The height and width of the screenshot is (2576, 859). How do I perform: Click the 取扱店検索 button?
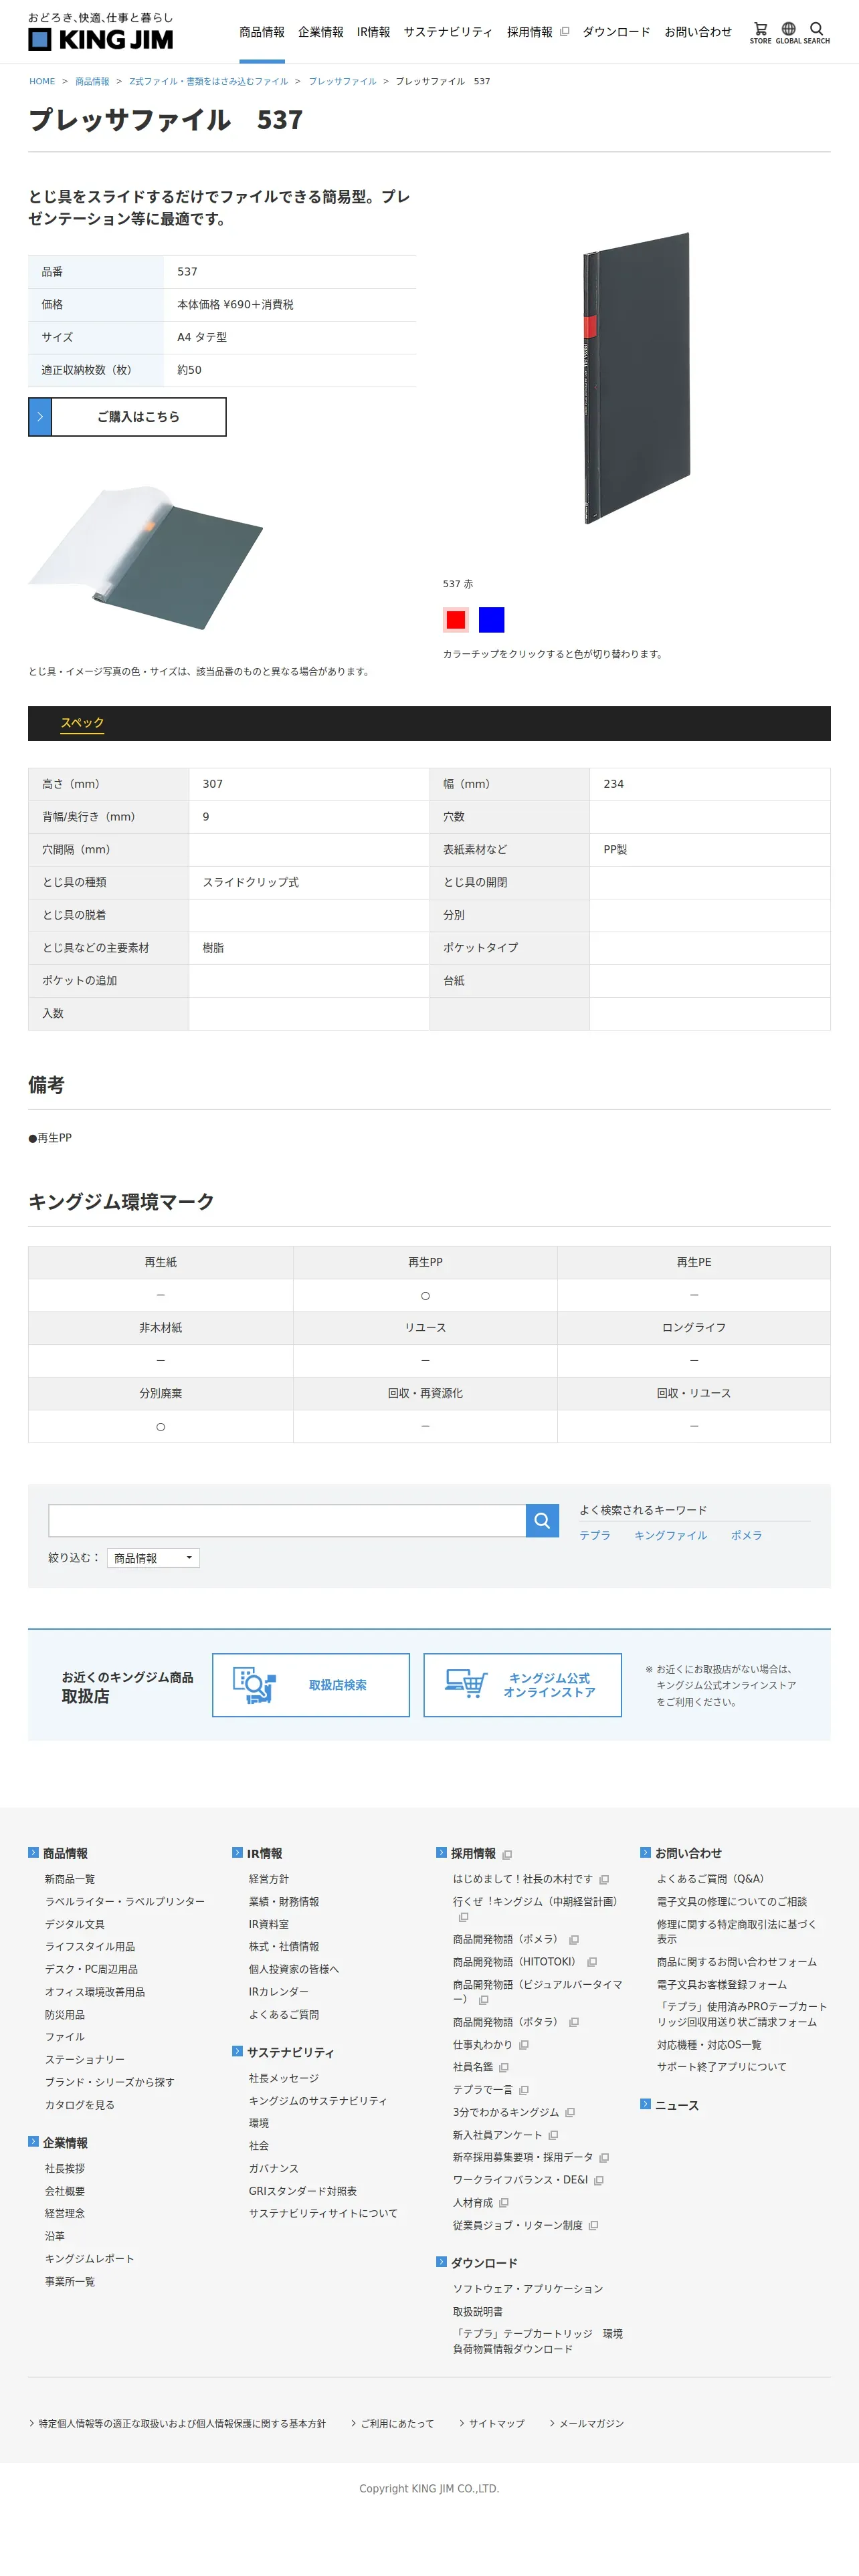[x=311, y=1685]
